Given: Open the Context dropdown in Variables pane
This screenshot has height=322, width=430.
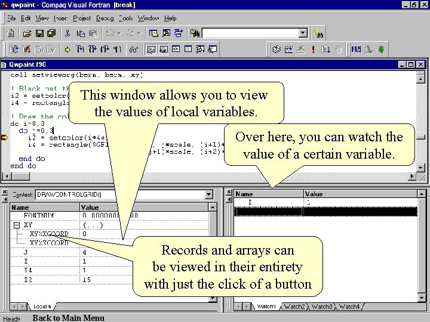Looking at the screenshot, I should 209,194.
